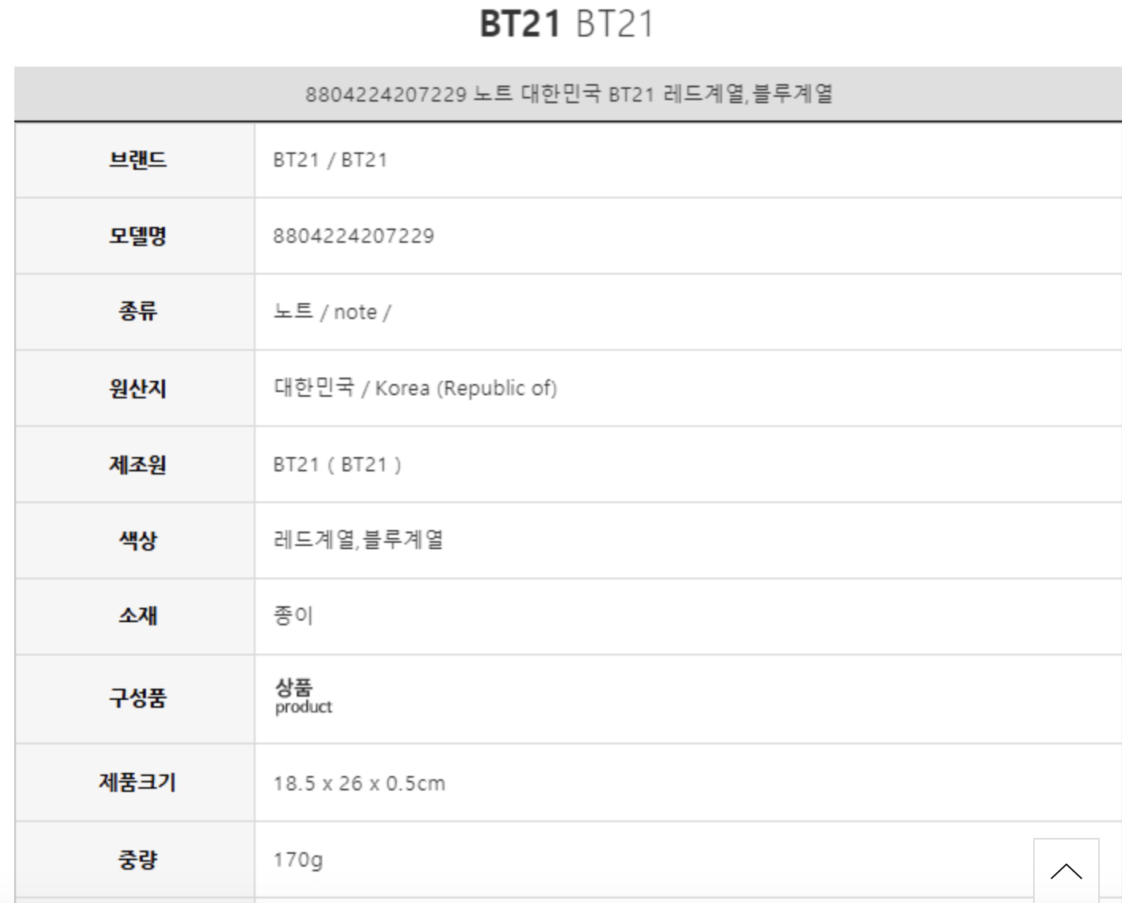Click the manufacturer value BT21 ( BT21 )
Screen dimensions: 1122x903
[337, 465]
